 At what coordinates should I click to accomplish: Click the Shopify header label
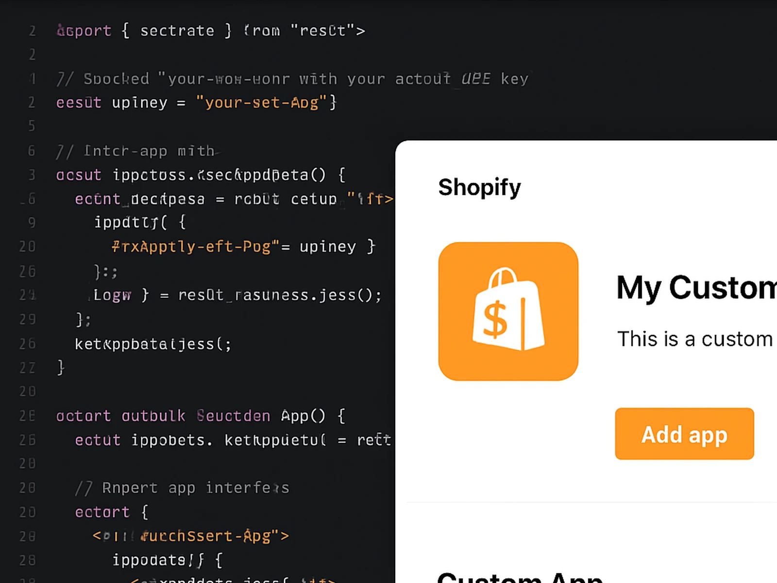pos(479,187)
